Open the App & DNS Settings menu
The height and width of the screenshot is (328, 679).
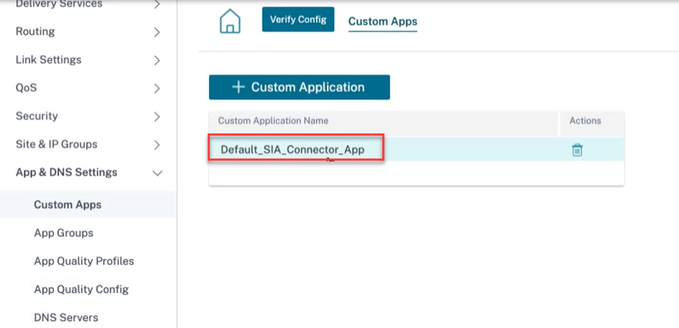click(x=66, y=172)
